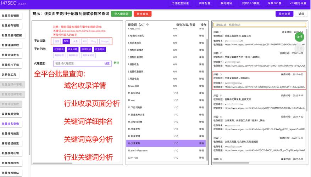Click the green 详情 floating circle button
Image resolution: width=311 pixels, height=177 pixels.
point(299,37)
